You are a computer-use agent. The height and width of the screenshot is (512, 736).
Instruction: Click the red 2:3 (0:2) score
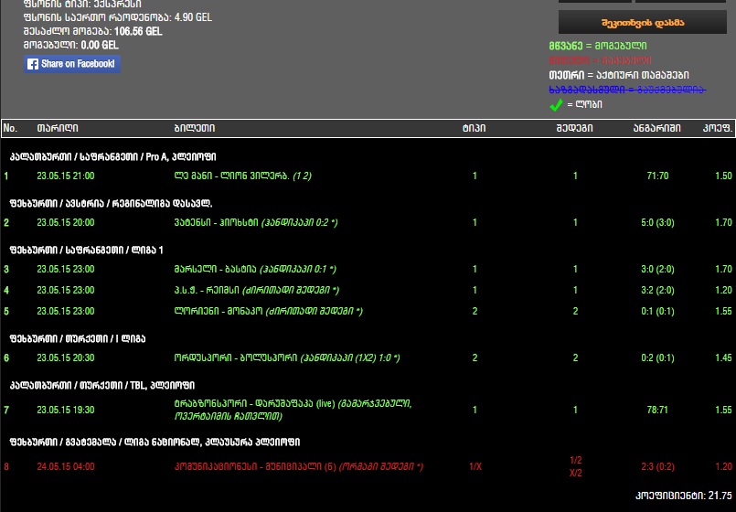[x=656, y=466]
